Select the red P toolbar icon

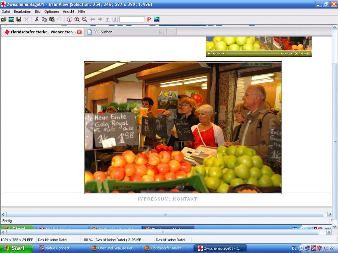(149, 19)
